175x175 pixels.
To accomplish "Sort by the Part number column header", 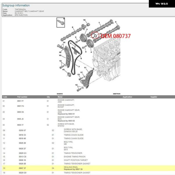I will [x=22, y=97].
